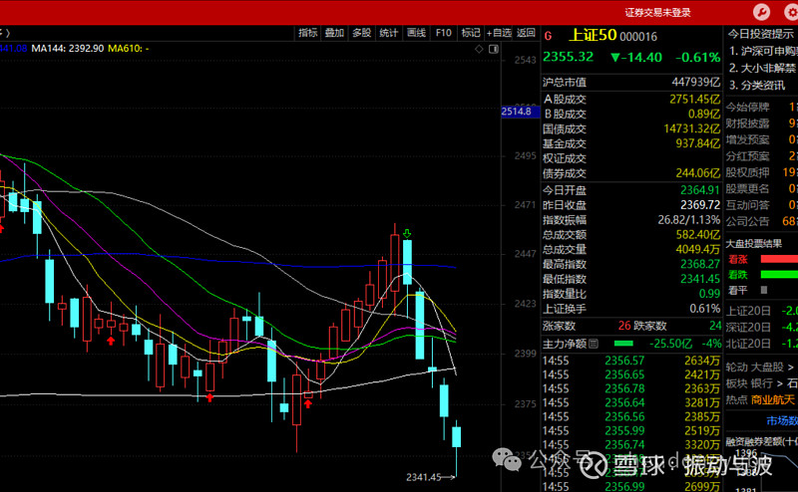The width and height of the screenshot is (798, 492).
Task: Open the 多股 multi-stock view
Action: tap(361, 33)
